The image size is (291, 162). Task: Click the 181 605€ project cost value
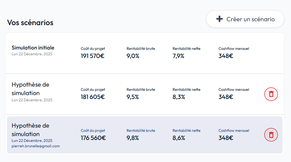[x=92, y=97]
